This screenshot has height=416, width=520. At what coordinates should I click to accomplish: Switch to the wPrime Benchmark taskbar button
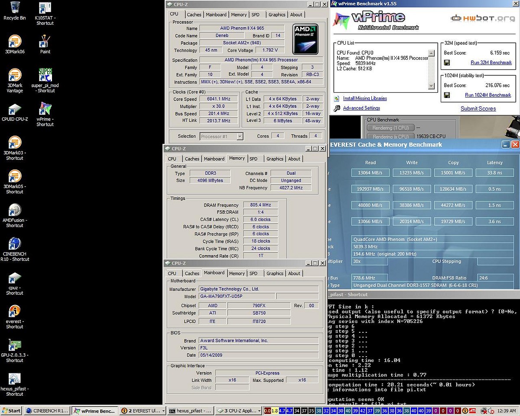[95, 411]
